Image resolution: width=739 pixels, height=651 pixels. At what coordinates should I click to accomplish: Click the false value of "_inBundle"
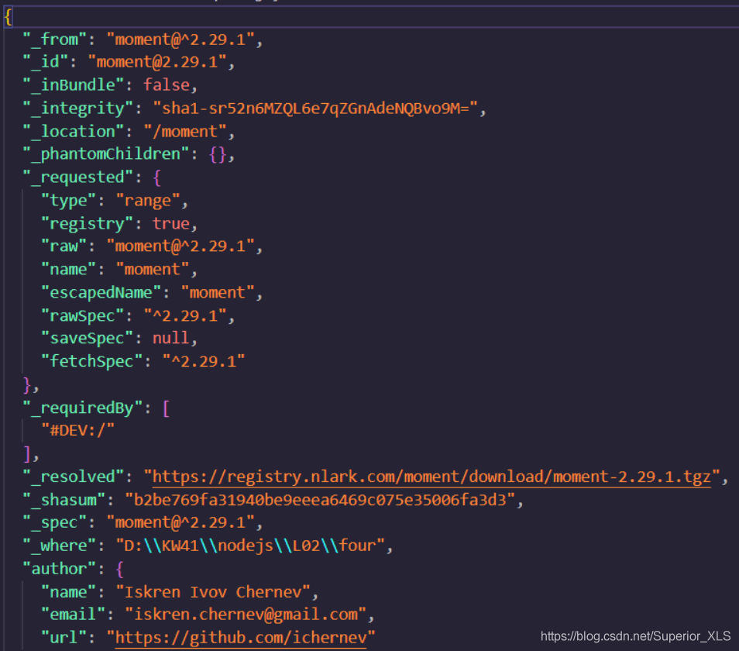point(167,84)
